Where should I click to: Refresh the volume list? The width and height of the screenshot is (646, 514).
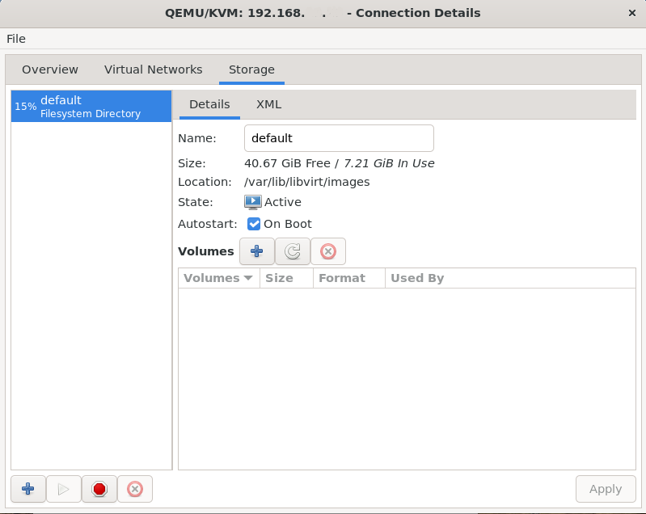pyautogui.click(x=293, y=251)
